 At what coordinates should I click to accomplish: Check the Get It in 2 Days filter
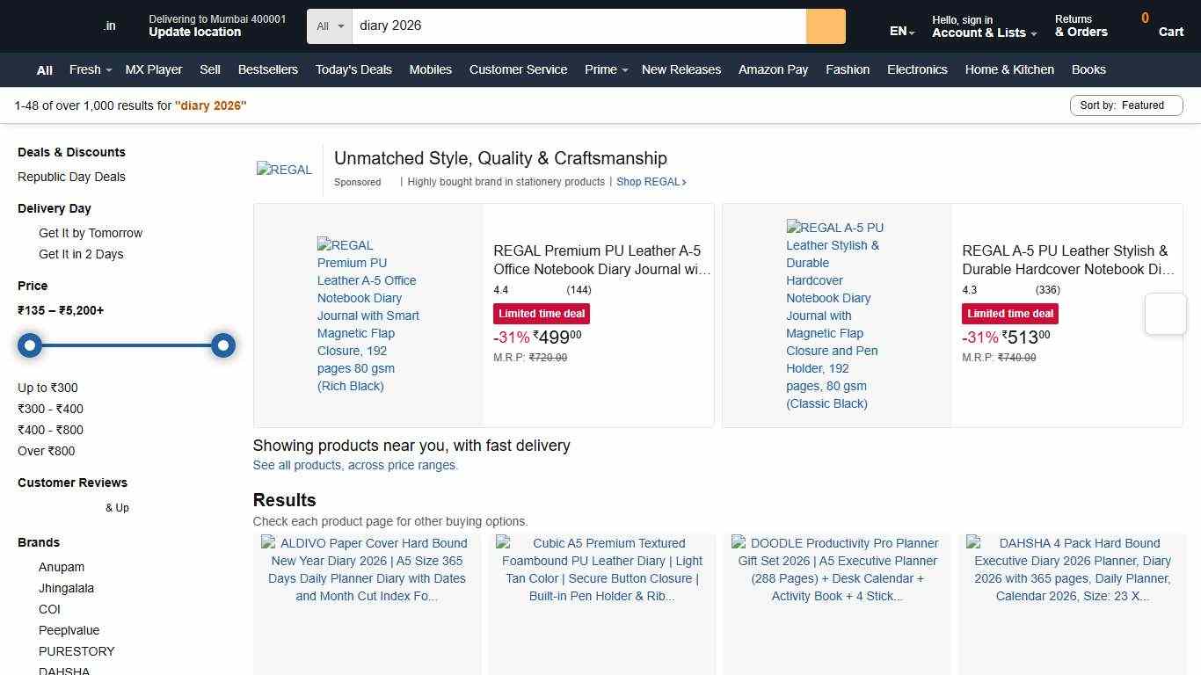point(81,254)
